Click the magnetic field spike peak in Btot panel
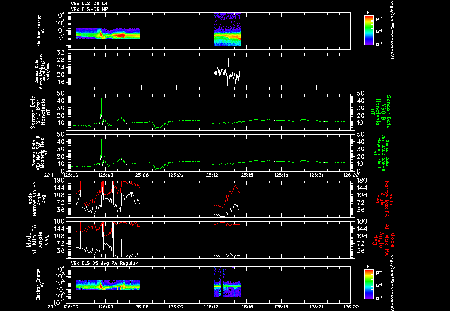This screenshot has height=311, width=450. pyautogui.click(x=102, y=98)
